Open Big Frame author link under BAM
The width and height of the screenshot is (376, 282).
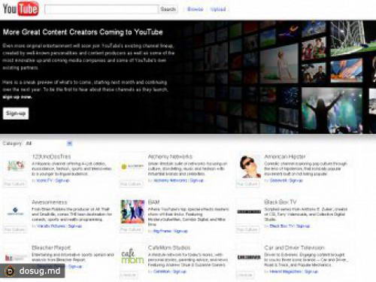tap(162, 231)
